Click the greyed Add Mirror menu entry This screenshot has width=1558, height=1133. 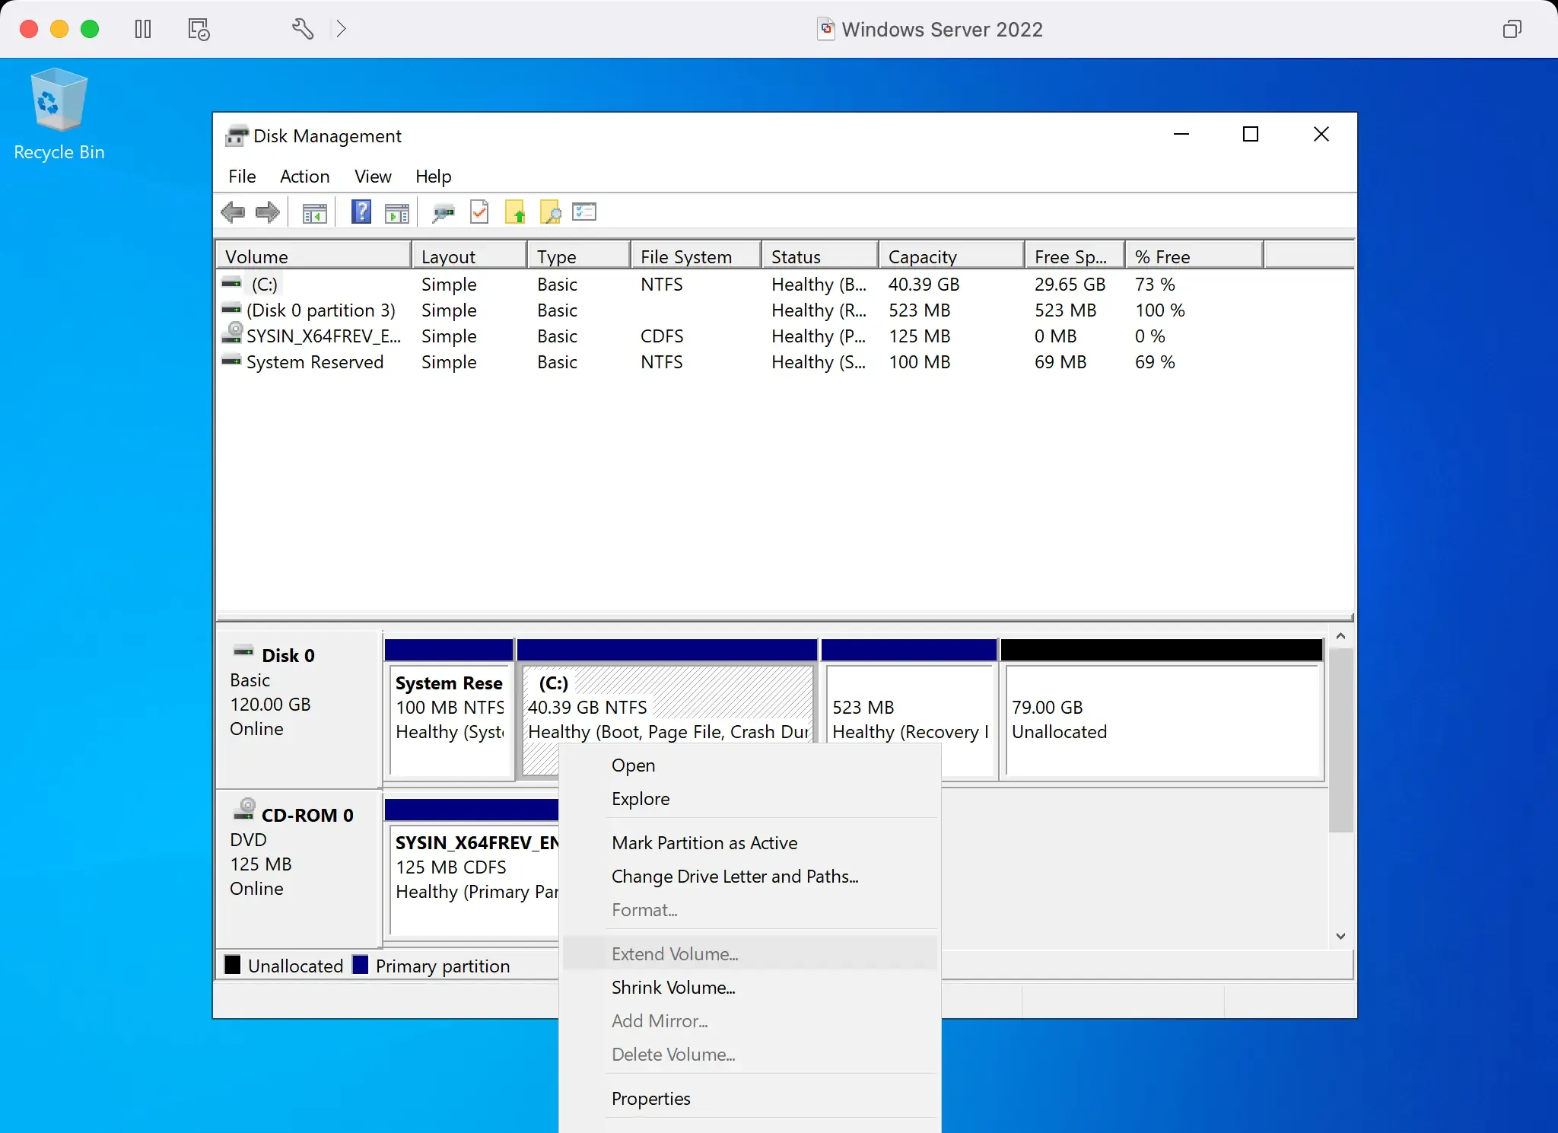[749, 1021]
